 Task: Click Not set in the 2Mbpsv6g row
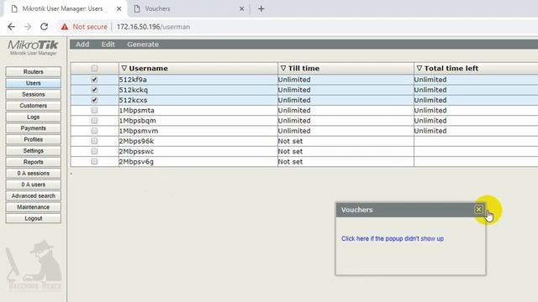290,162
